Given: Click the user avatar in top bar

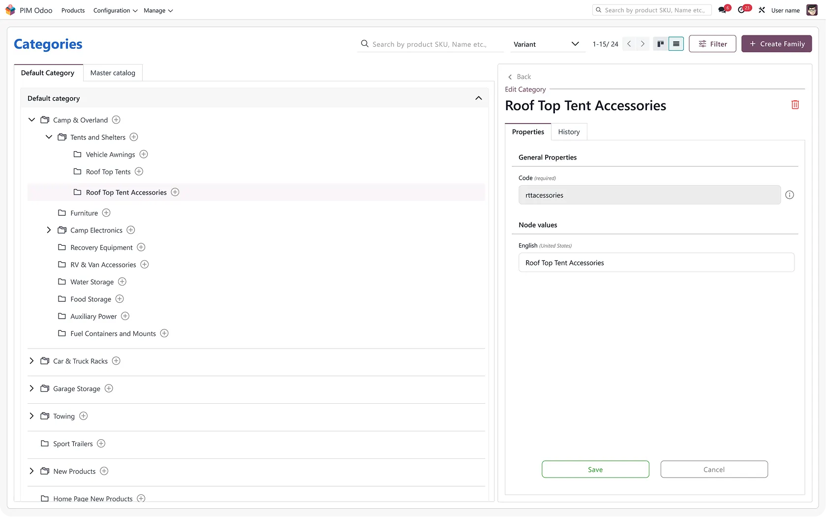Looking at the screenshot, I should tap(812, 10).
